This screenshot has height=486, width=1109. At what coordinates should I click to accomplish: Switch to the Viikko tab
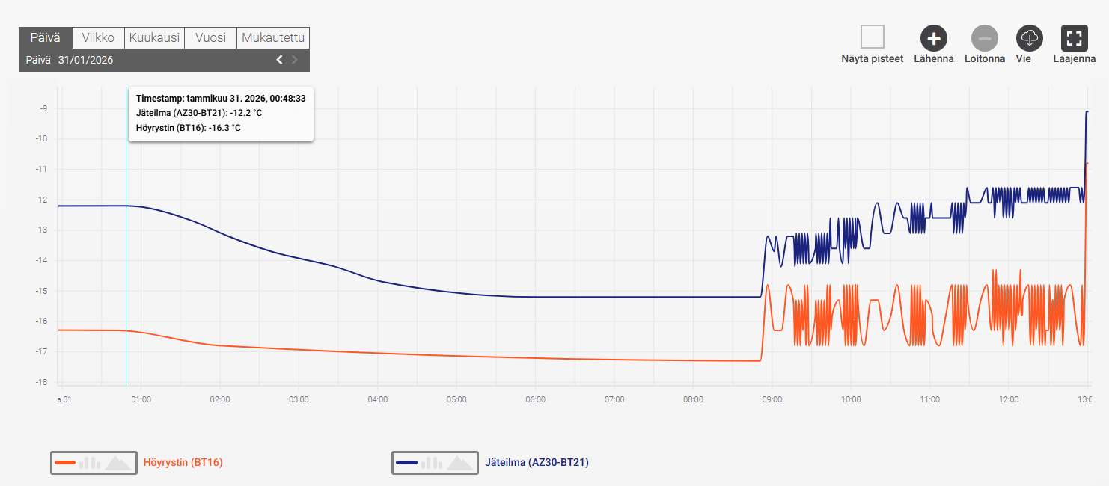[x=98, y=37]
